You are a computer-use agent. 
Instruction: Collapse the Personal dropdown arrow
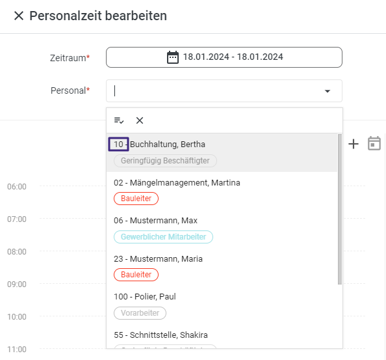[x=327, y=91]
